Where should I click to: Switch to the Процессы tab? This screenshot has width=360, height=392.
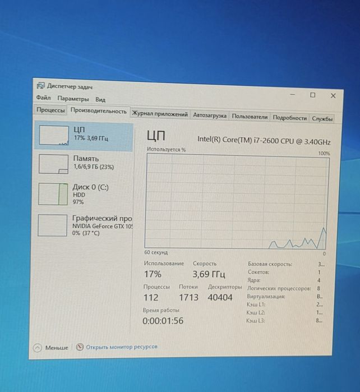[50, 110]
